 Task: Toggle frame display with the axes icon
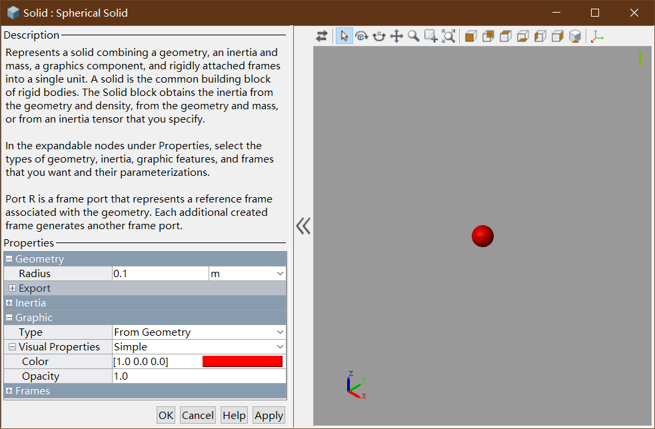(597, 36)
